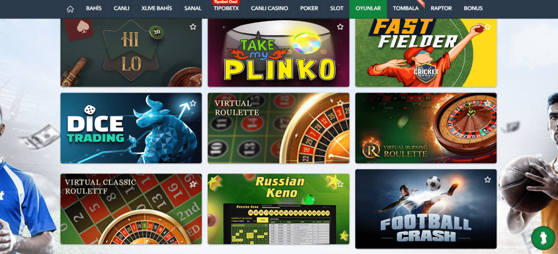Star the Virtual Classic Roulette game
The image size is (558, 254).
[193, 184]
